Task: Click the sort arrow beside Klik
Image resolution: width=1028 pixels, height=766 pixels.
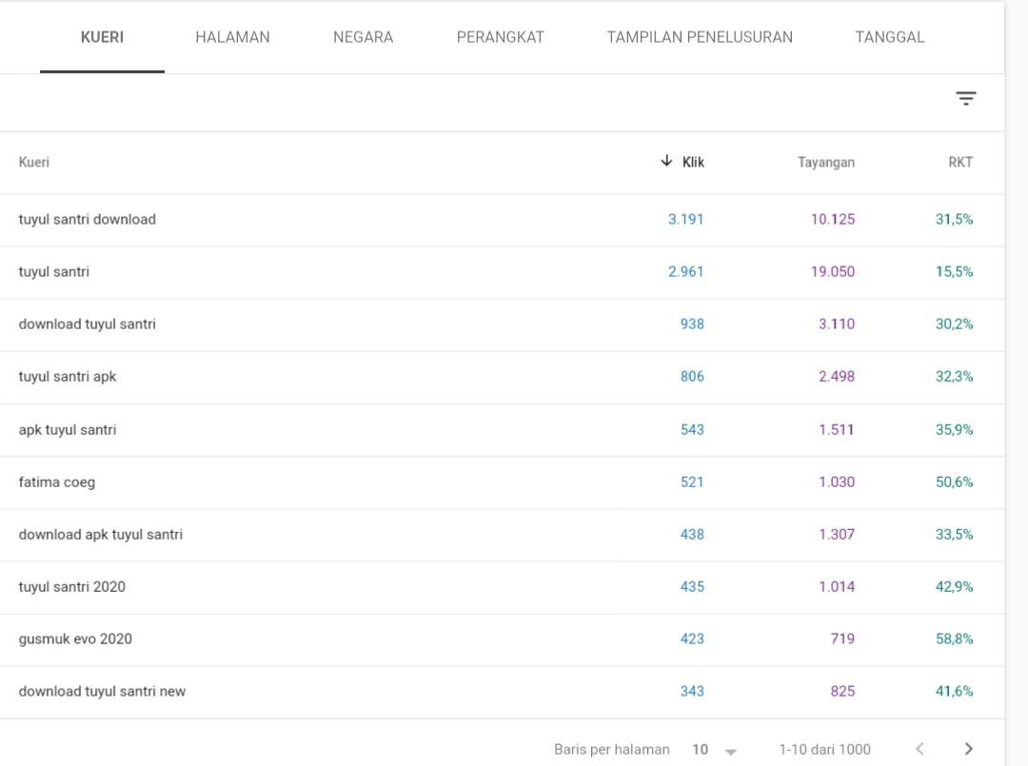Action: coord(666,161)
